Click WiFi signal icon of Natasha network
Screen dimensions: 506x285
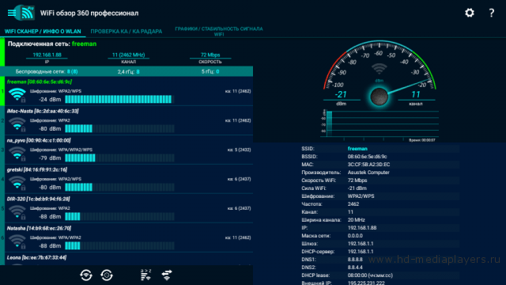coord(17,241)
